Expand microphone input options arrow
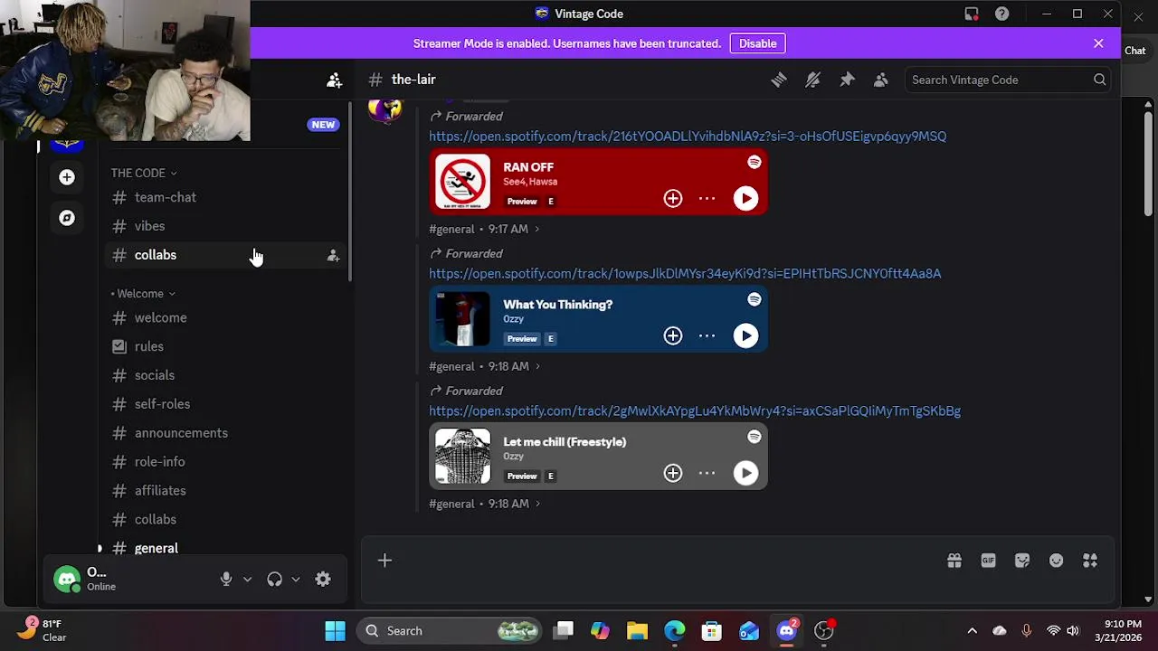 pyautogui.click(x=247, y=580)
